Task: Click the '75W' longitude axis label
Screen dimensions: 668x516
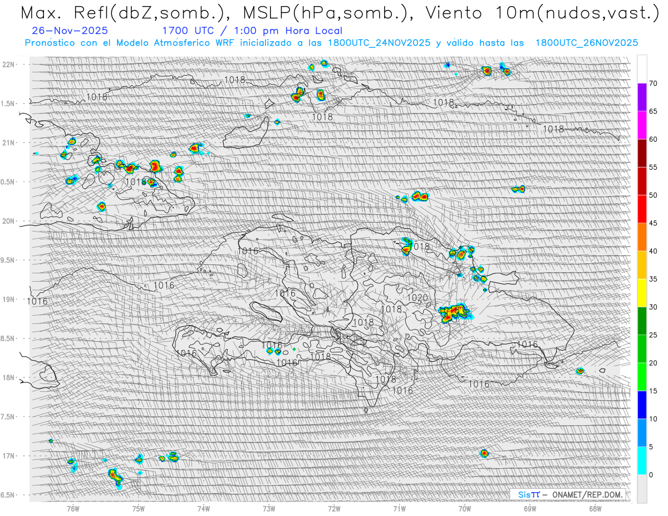Action: (138, 508)
